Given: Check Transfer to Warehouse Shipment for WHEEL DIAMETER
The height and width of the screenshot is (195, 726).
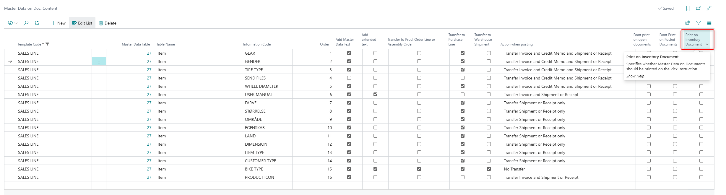Looking at the screenshot, I should pos(489,86).
